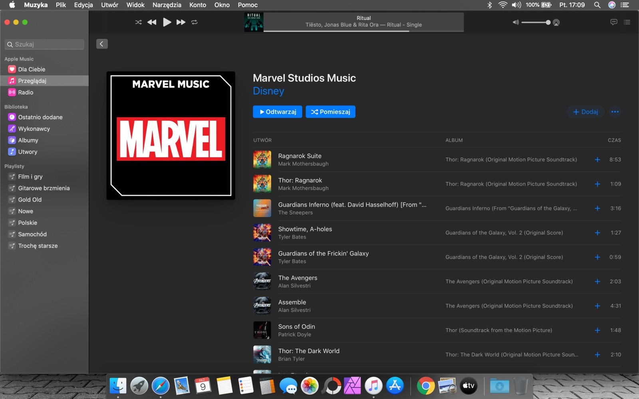Screen dimensions: 639x399
Task: Open Wi-Fi status menu
Action: (503, 5)
